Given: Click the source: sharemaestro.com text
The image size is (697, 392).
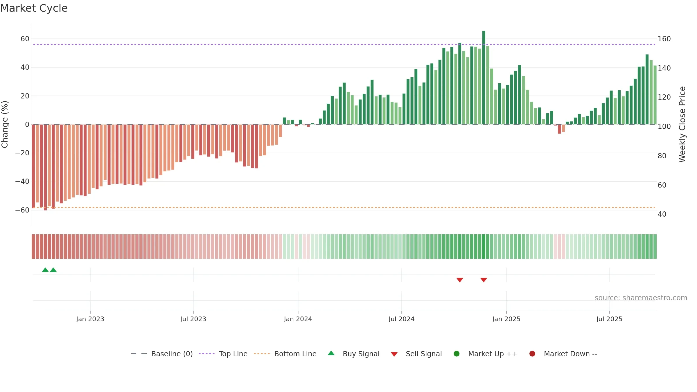Looking at the screenshot, I should [x=641, y=298].
